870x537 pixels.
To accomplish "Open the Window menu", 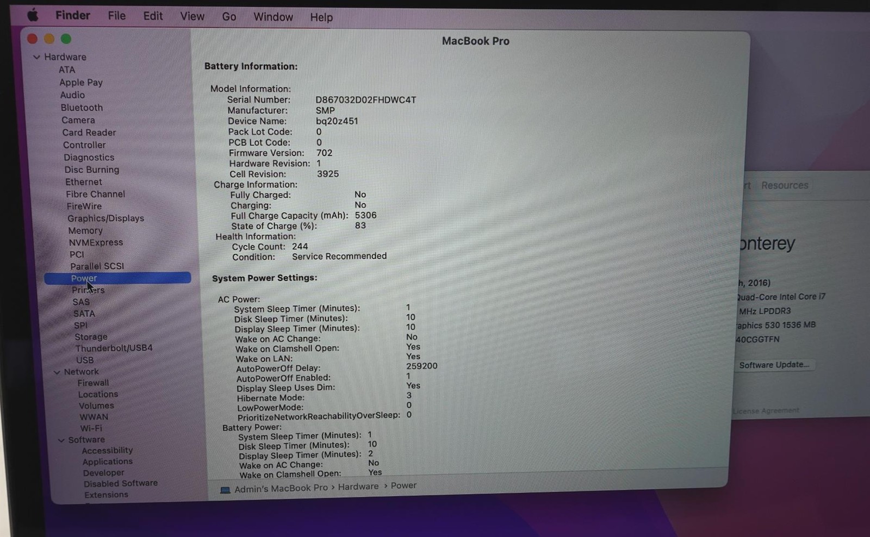I will pyautogui.click(x=273, y=17).
